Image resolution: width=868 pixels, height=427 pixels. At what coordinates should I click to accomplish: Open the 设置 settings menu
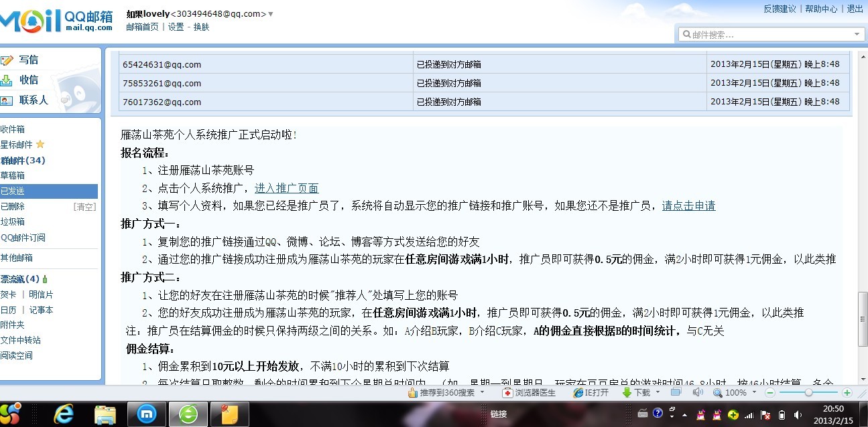pyautogui.click(x=175, y=27)
